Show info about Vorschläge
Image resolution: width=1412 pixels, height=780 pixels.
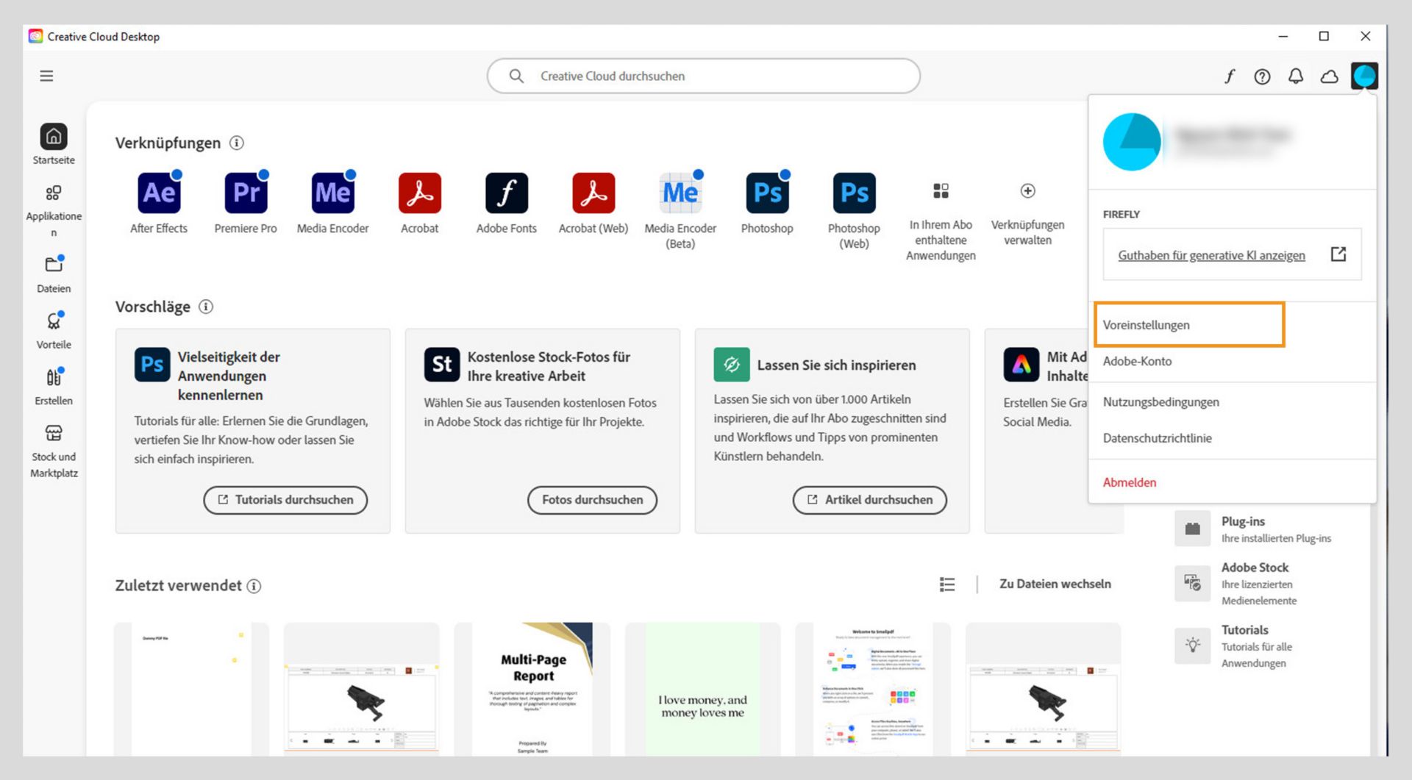206,307
